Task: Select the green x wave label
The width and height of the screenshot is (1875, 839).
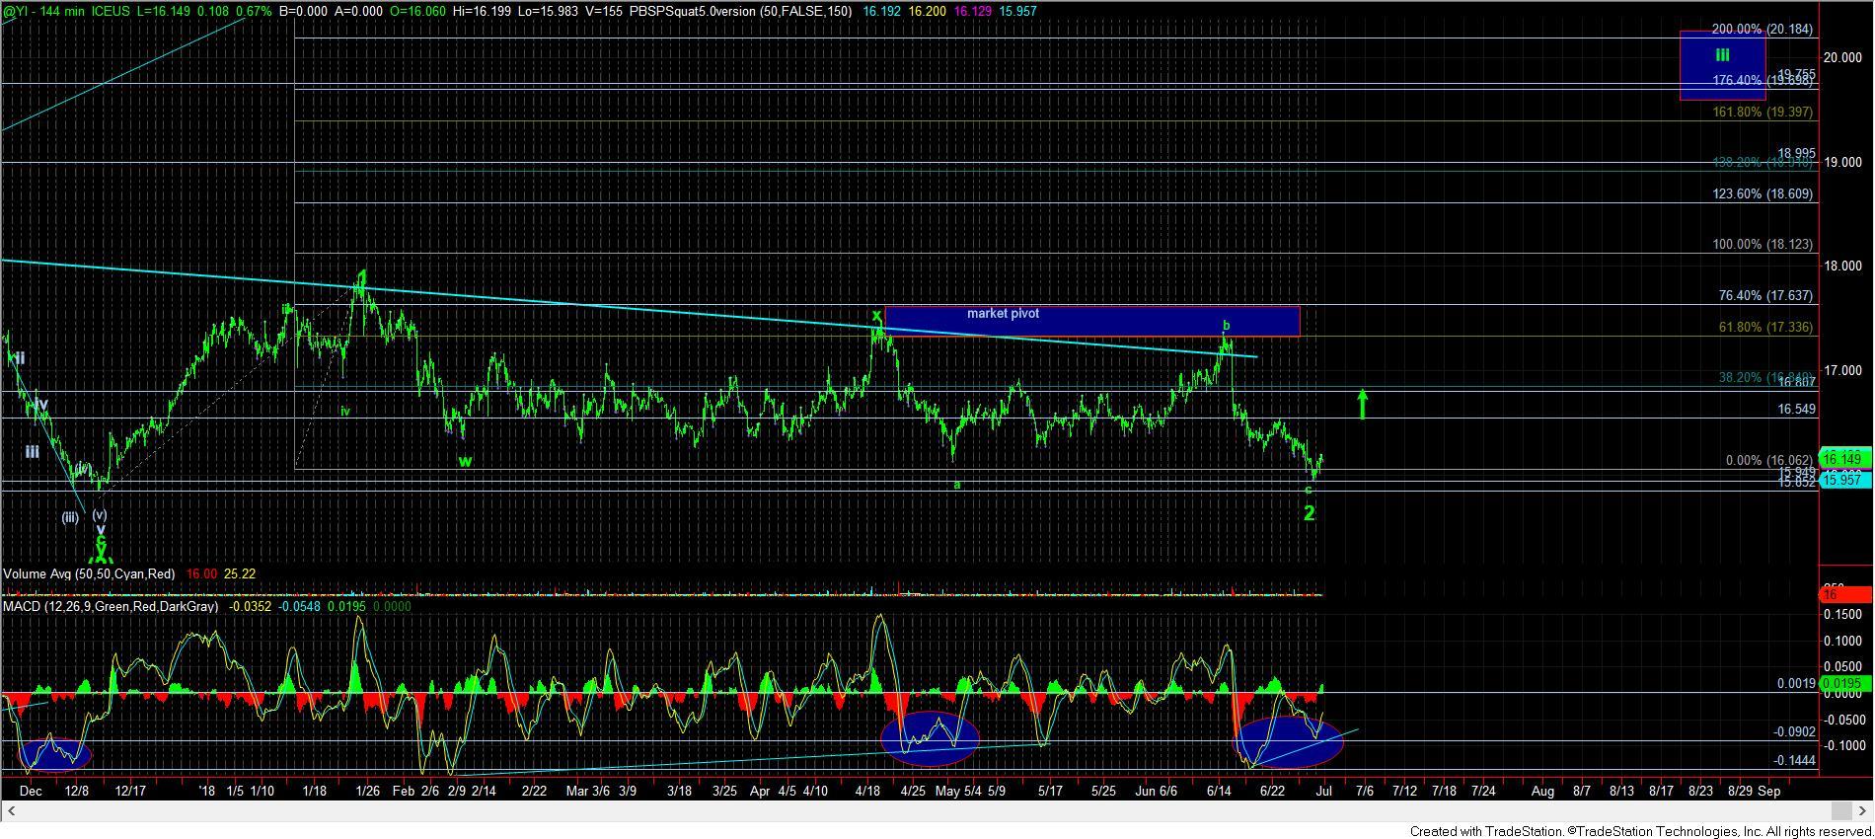Action: [876, 317]
